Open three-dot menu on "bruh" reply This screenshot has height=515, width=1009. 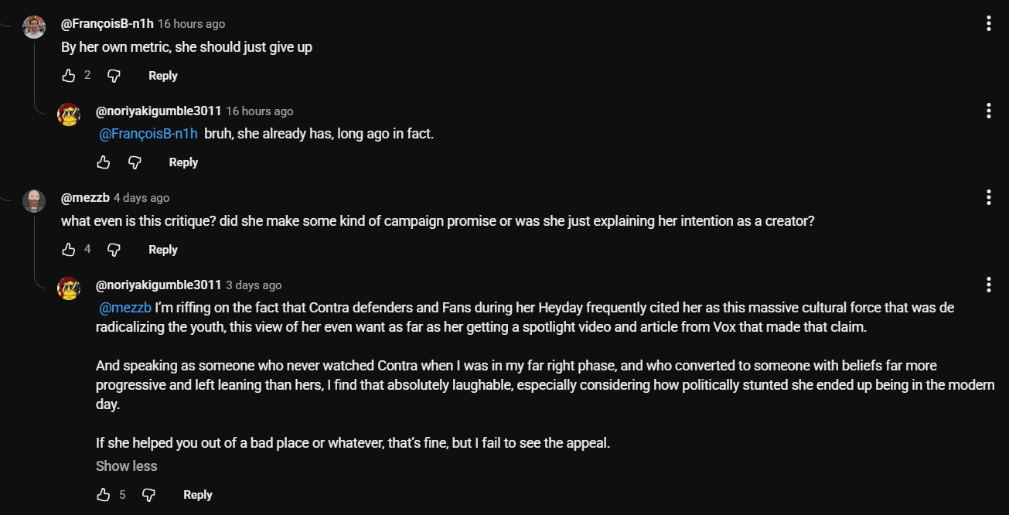tap(988, 111)
